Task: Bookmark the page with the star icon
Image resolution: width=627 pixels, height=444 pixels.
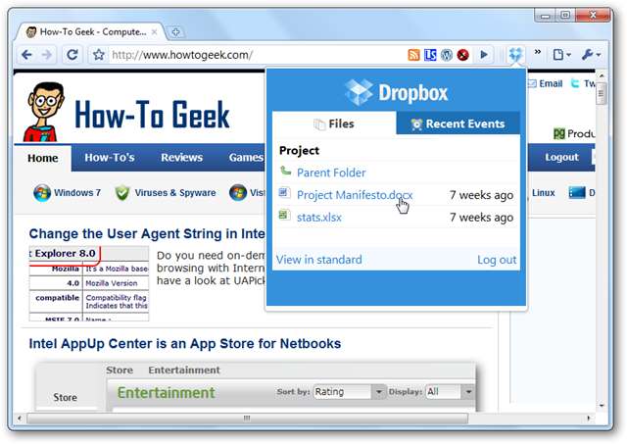Action: [x=98, y=55]
